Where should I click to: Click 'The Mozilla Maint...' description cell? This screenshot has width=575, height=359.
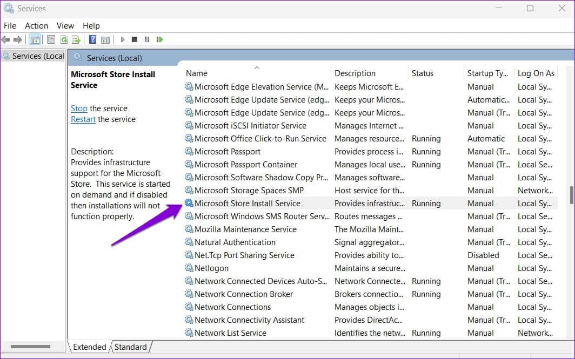(369, 229)
